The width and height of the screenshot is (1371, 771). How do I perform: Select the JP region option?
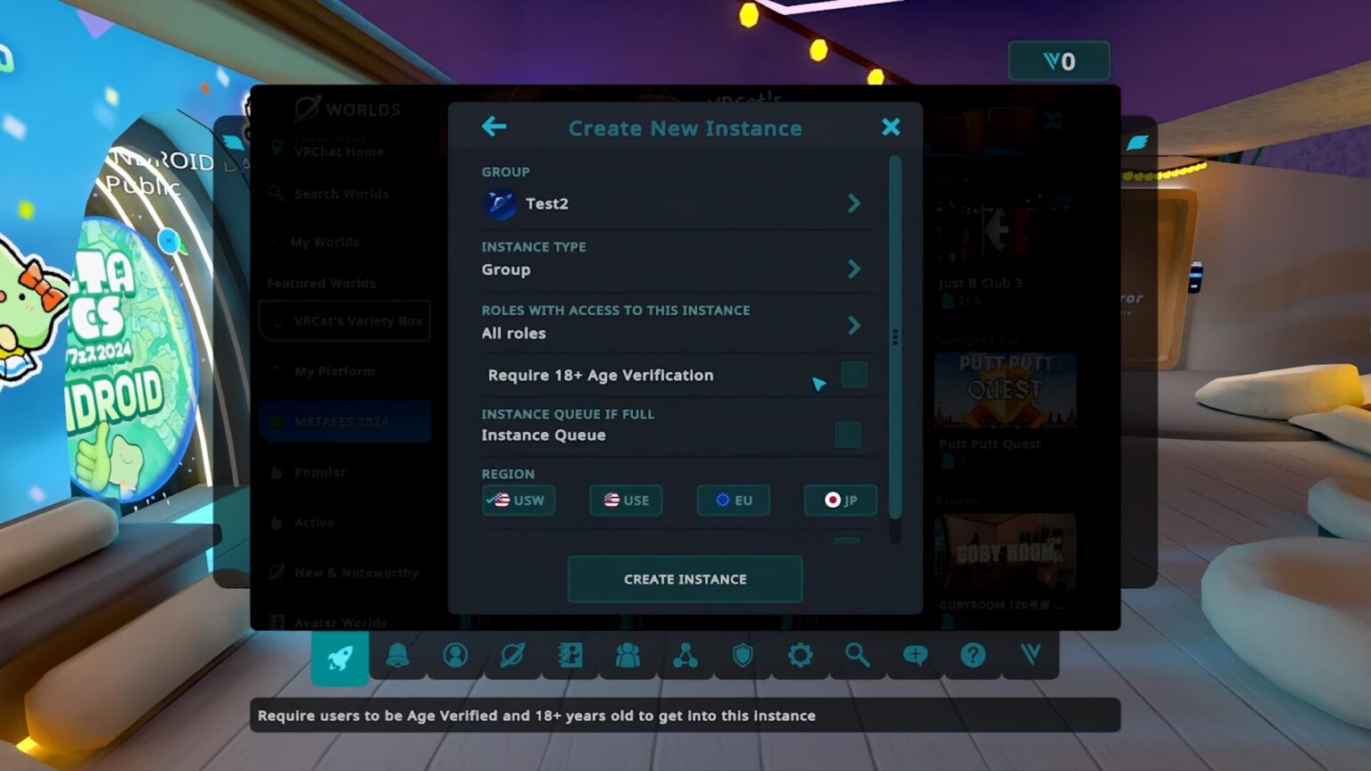(840, 500)
